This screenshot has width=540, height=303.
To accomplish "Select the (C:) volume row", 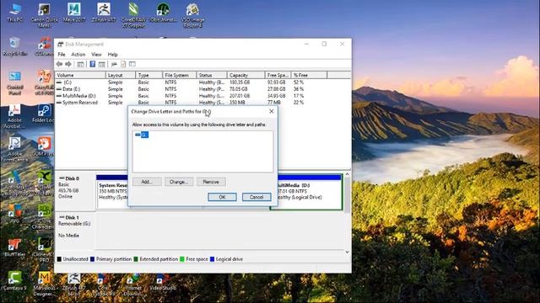I will tap(202, 82).
